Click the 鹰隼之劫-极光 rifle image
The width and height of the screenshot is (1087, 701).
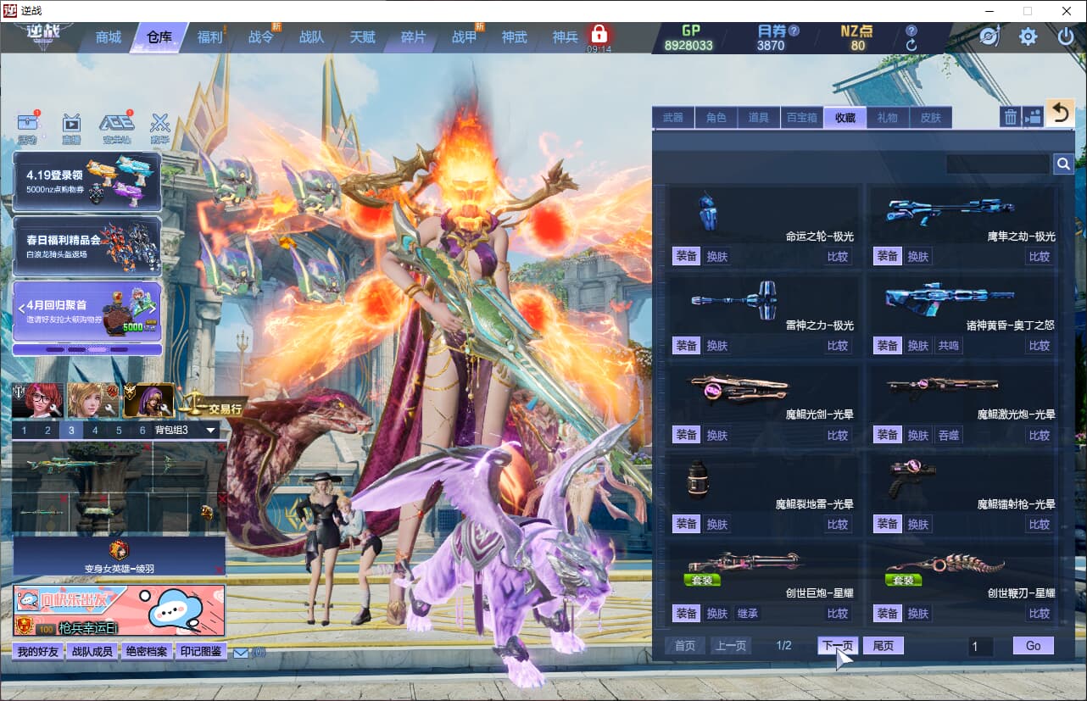pos(950,209)
